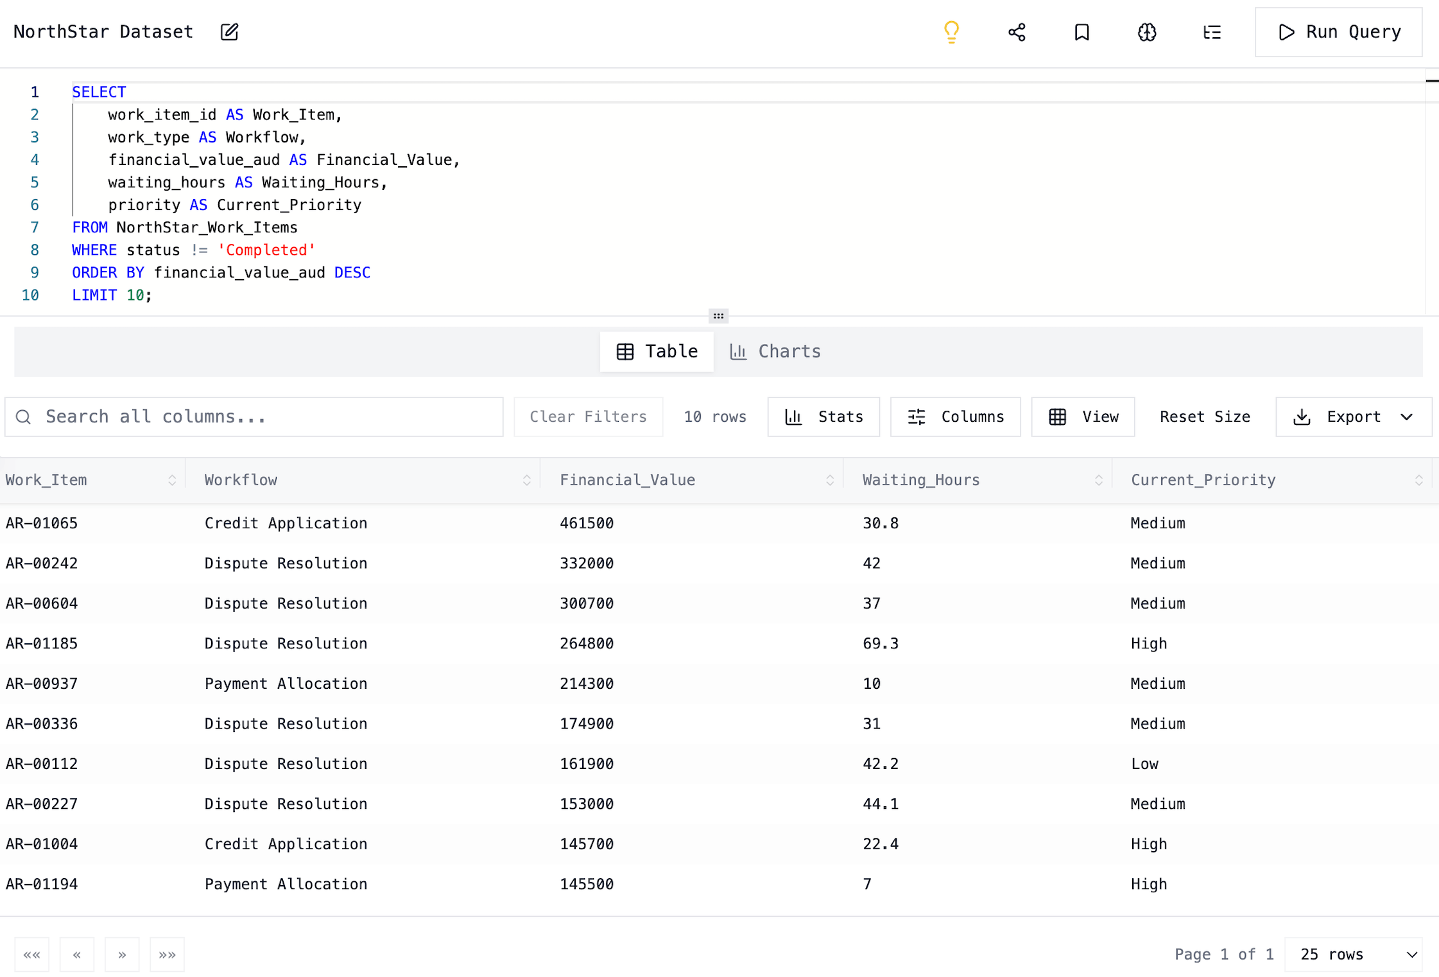Select cell AR-01185
The width and height of the screenshot is (1439, 977).
point(42,643)
